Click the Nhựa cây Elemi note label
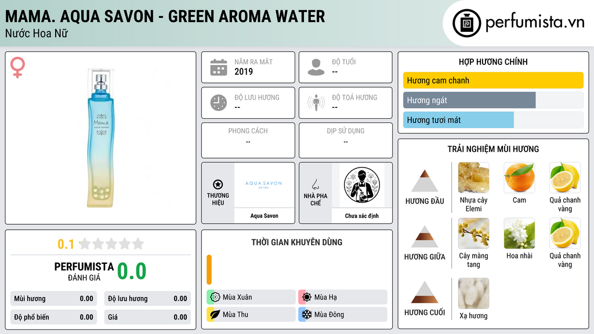Screen dimensions: 594x334 (x=473, y=204)
